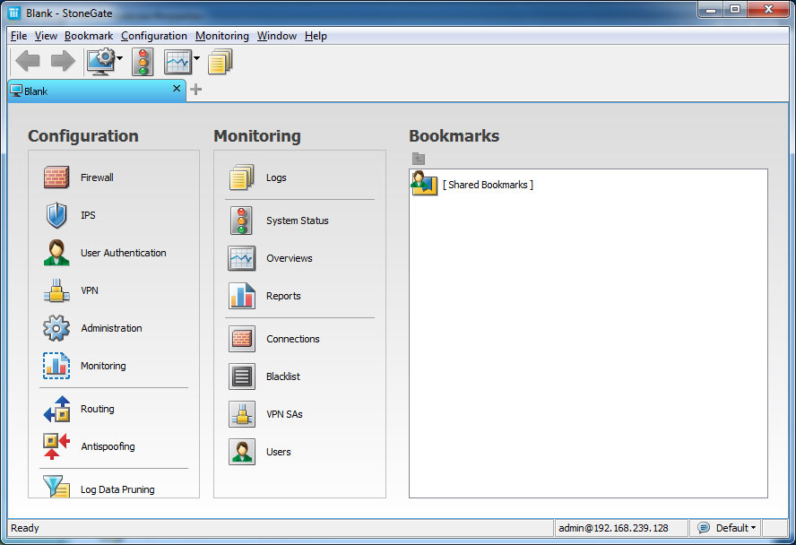Click the Blacklist label

(x=282, y=376)
